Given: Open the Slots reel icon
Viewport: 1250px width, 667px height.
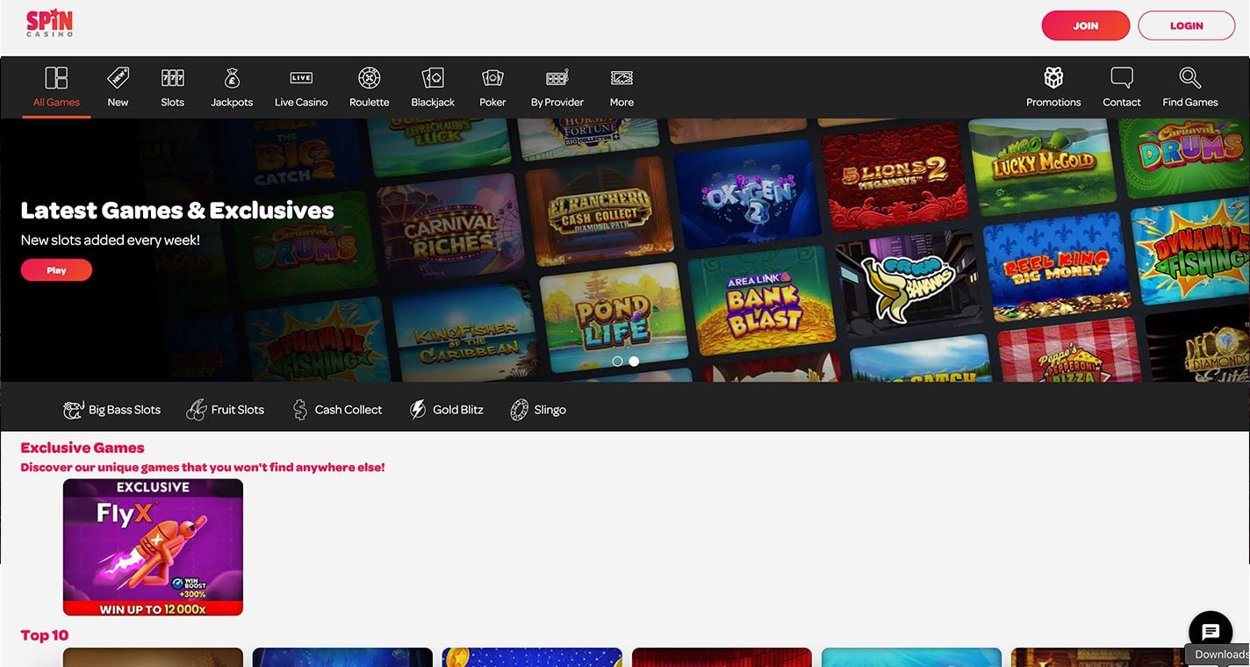Looking at the screenshot, I should coord(173,77).
